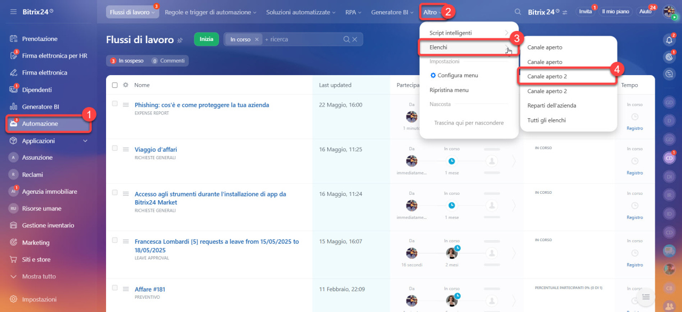
Task: Go to Agenzia immobiliare in the sidebar
Action: (x=50, y=192)
